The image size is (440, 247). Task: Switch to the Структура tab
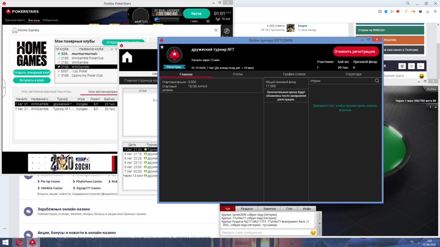tap(353, 74)
